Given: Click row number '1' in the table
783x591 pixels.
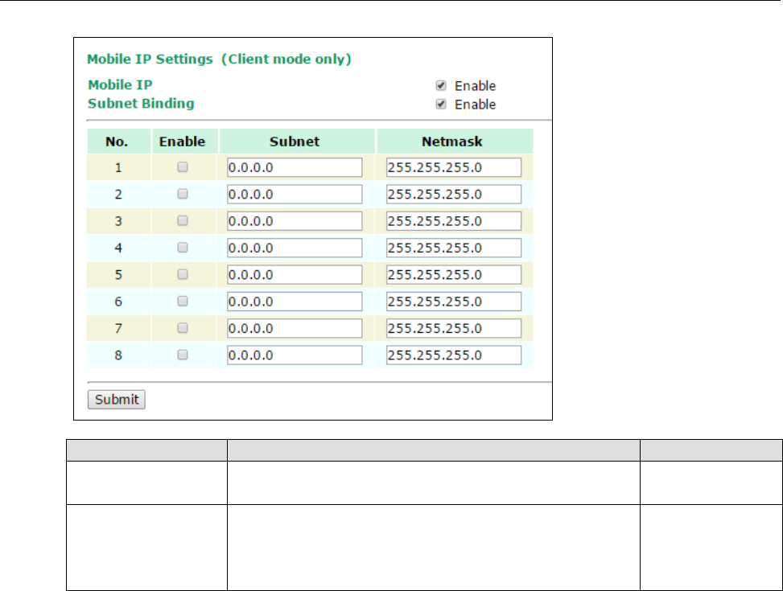Looking at the screenshot, I should click(118, 168).
